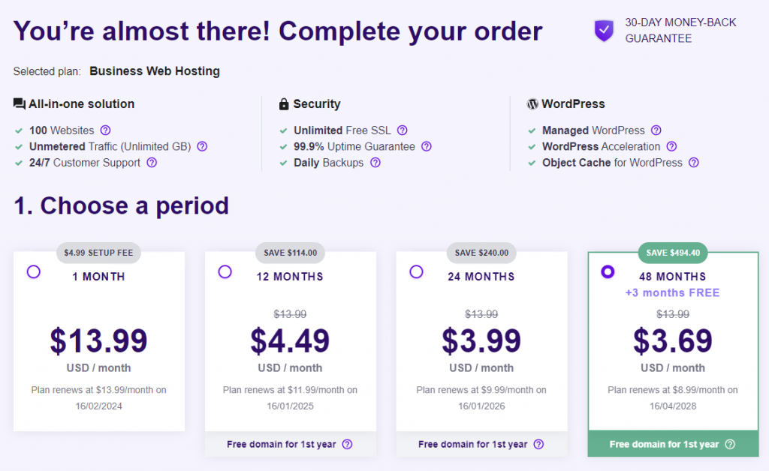Click the $3.69 price in 48 Months card
This screenshot has height=471, width=769.
coord(673,341)
